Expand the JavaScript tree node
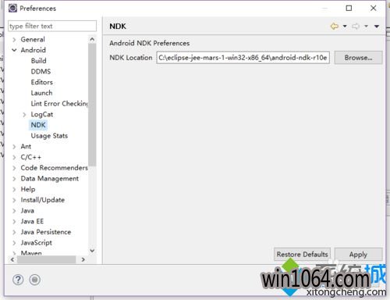 (x=14, y=243)
